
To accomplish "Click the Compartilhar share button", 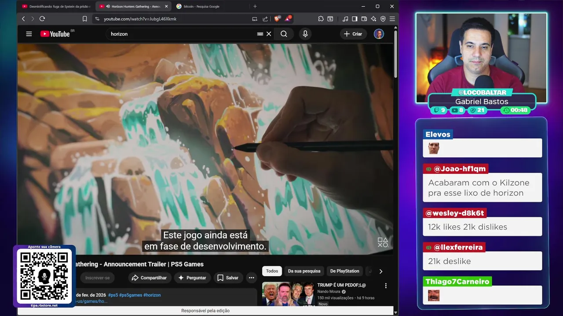I will pyautogui.click(x=149, y=278).
